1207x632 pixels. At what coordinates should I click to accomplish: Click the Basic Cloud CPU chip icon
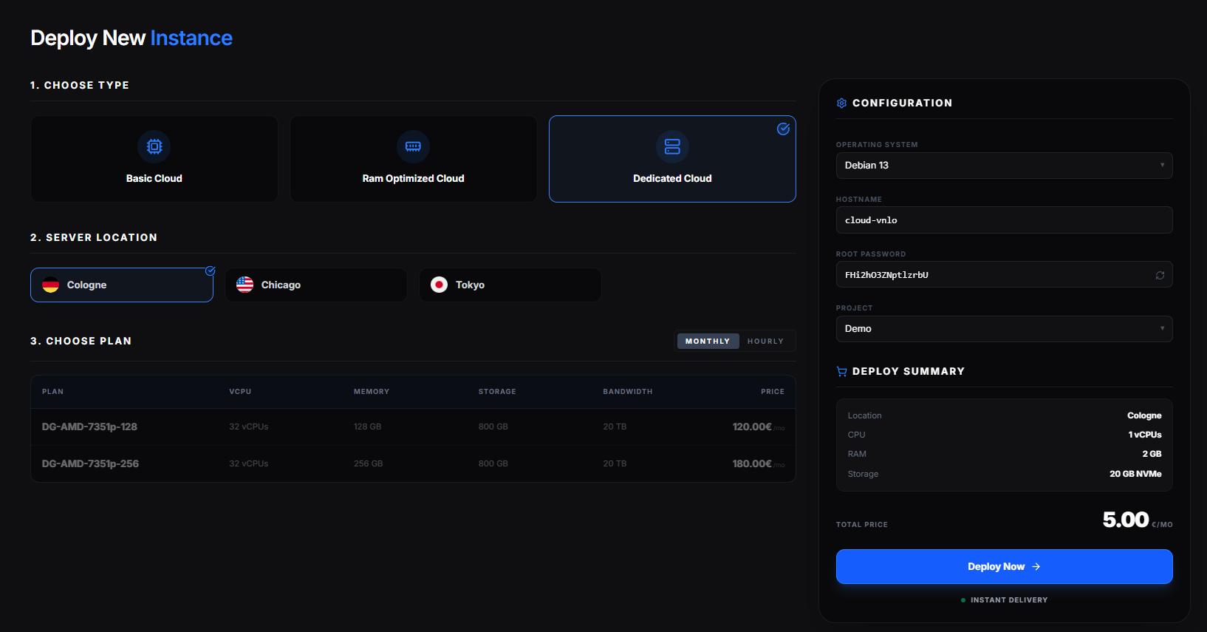coord(154,146)
